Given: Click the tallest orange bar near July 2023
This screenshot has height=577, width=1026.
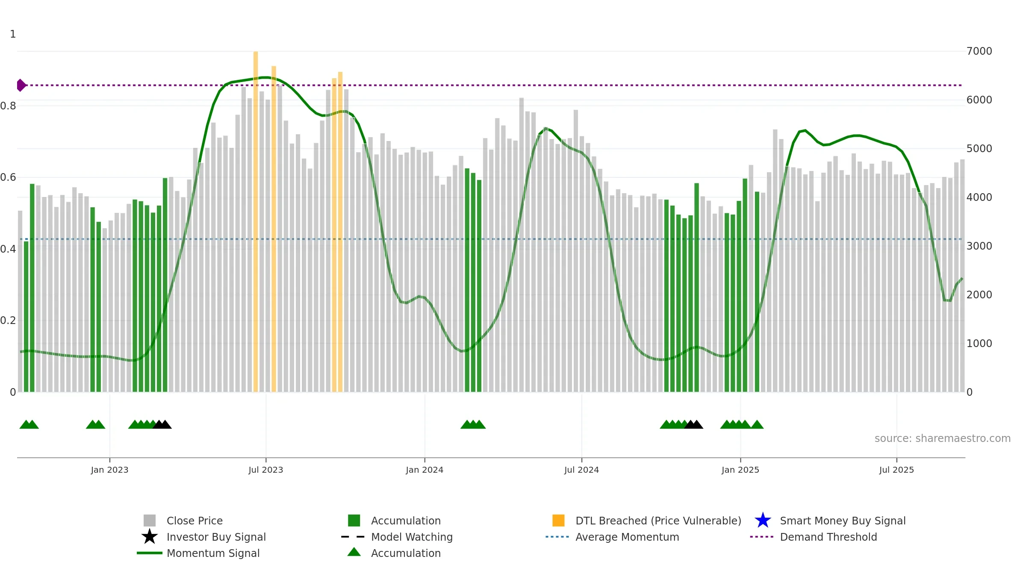Looking at the screenshot, I should [x=256, y=221].
